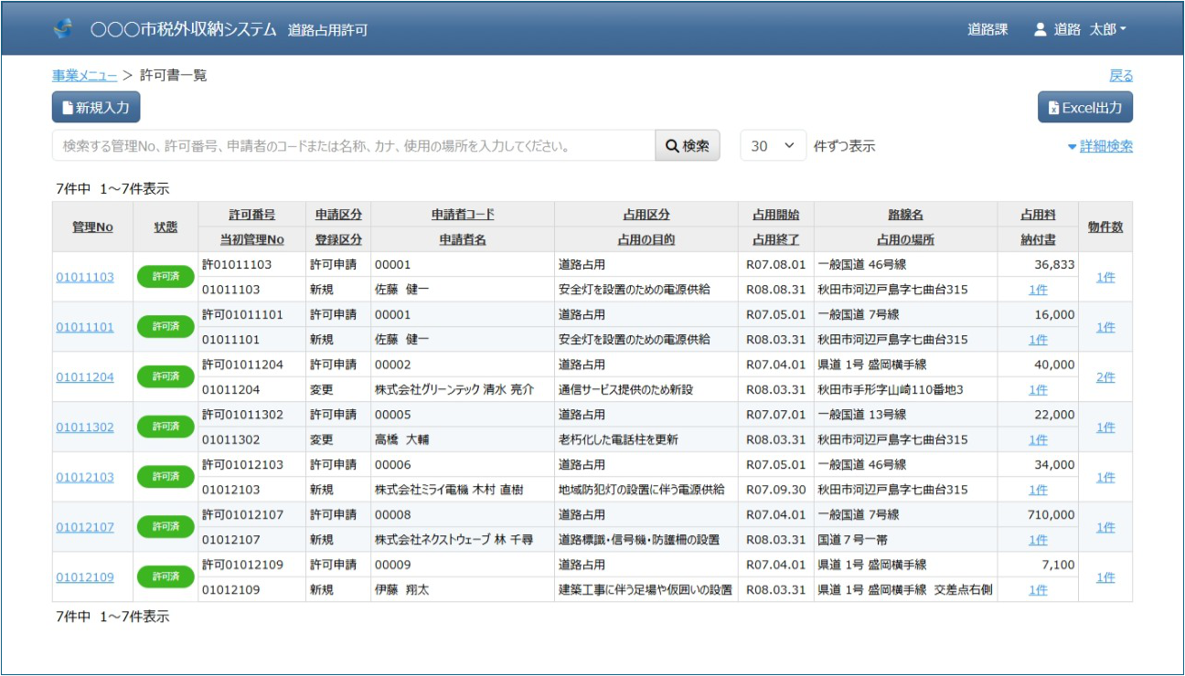The image size is (1185, 676).
Task: Focus the search keyword input field
Action: tap(354, 146)
